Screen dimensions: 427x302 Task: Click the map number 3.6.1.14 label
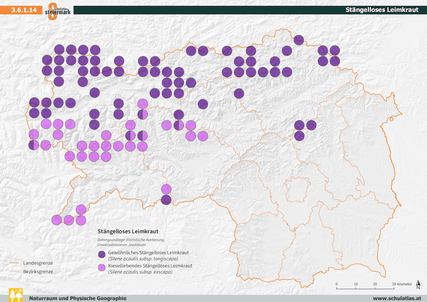tap(24, 10)
